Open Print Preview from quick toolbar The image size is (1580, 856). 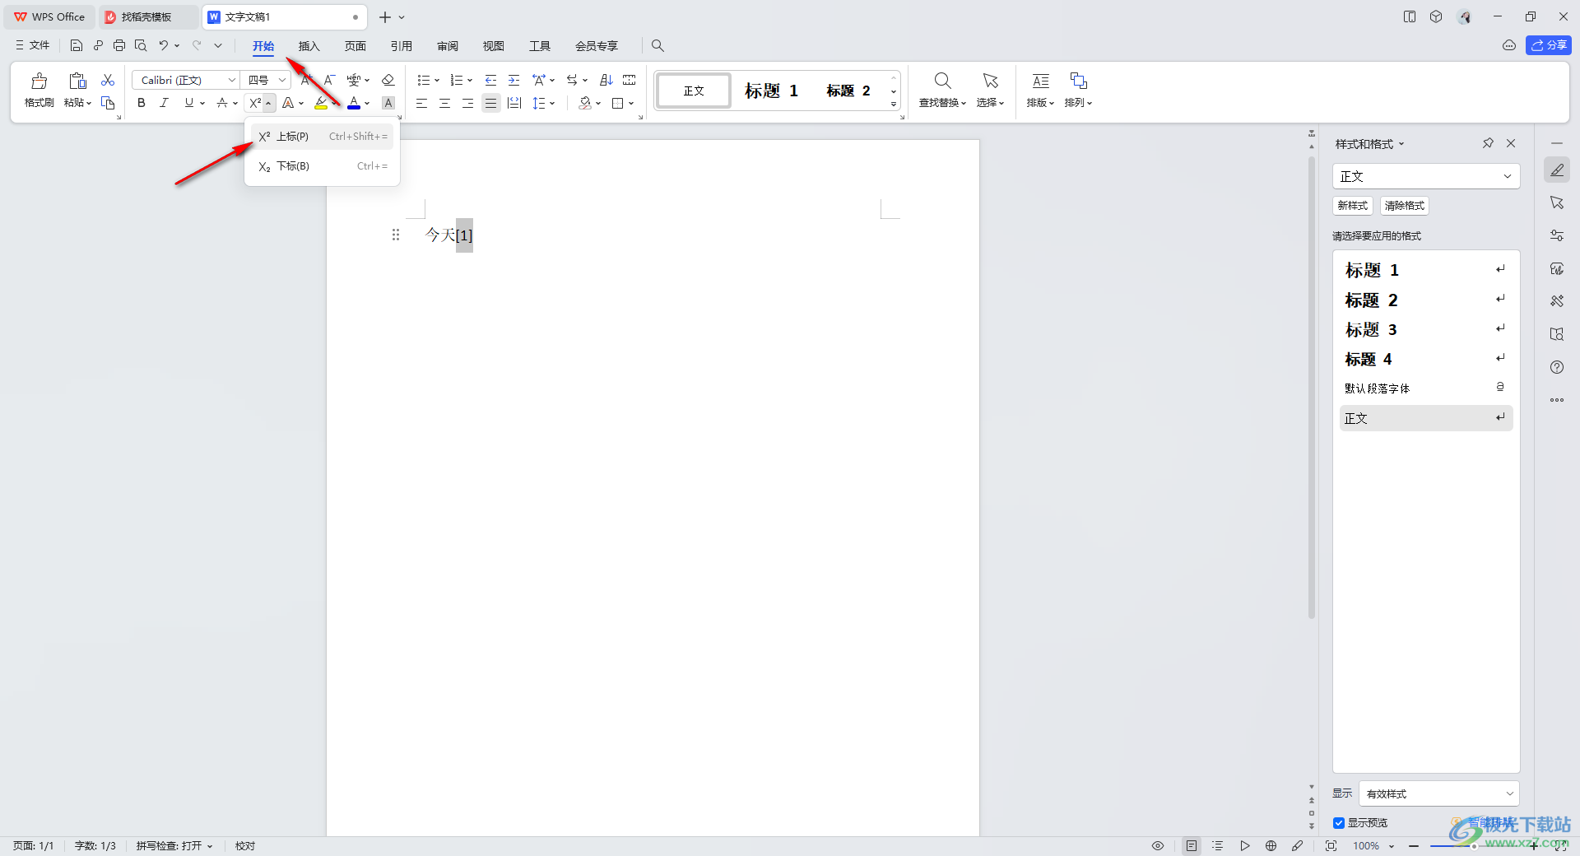point(141,45)
